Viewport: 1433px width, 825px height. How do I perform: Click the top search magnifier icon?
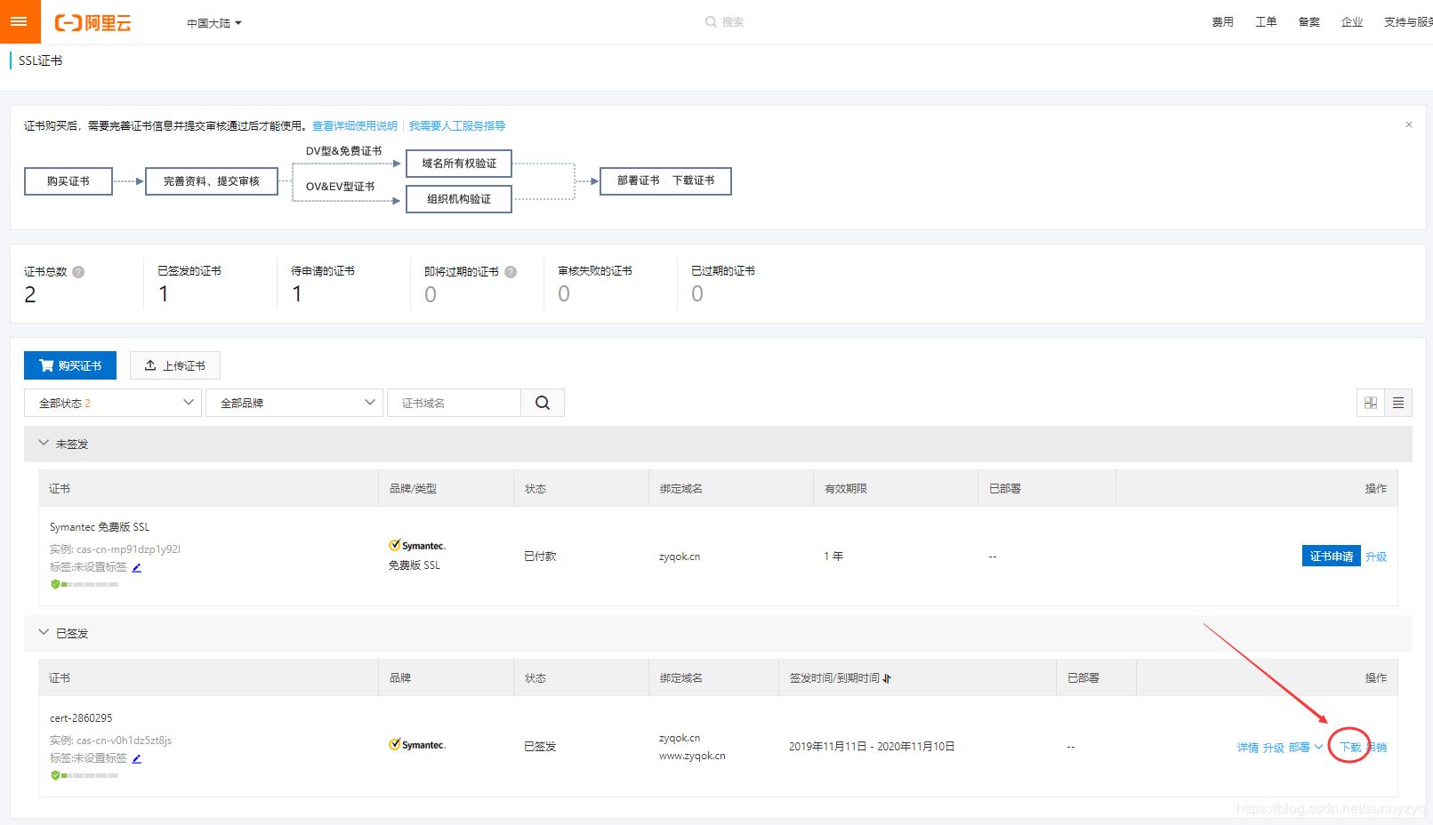pyautogui.click(x=710, y=21)
